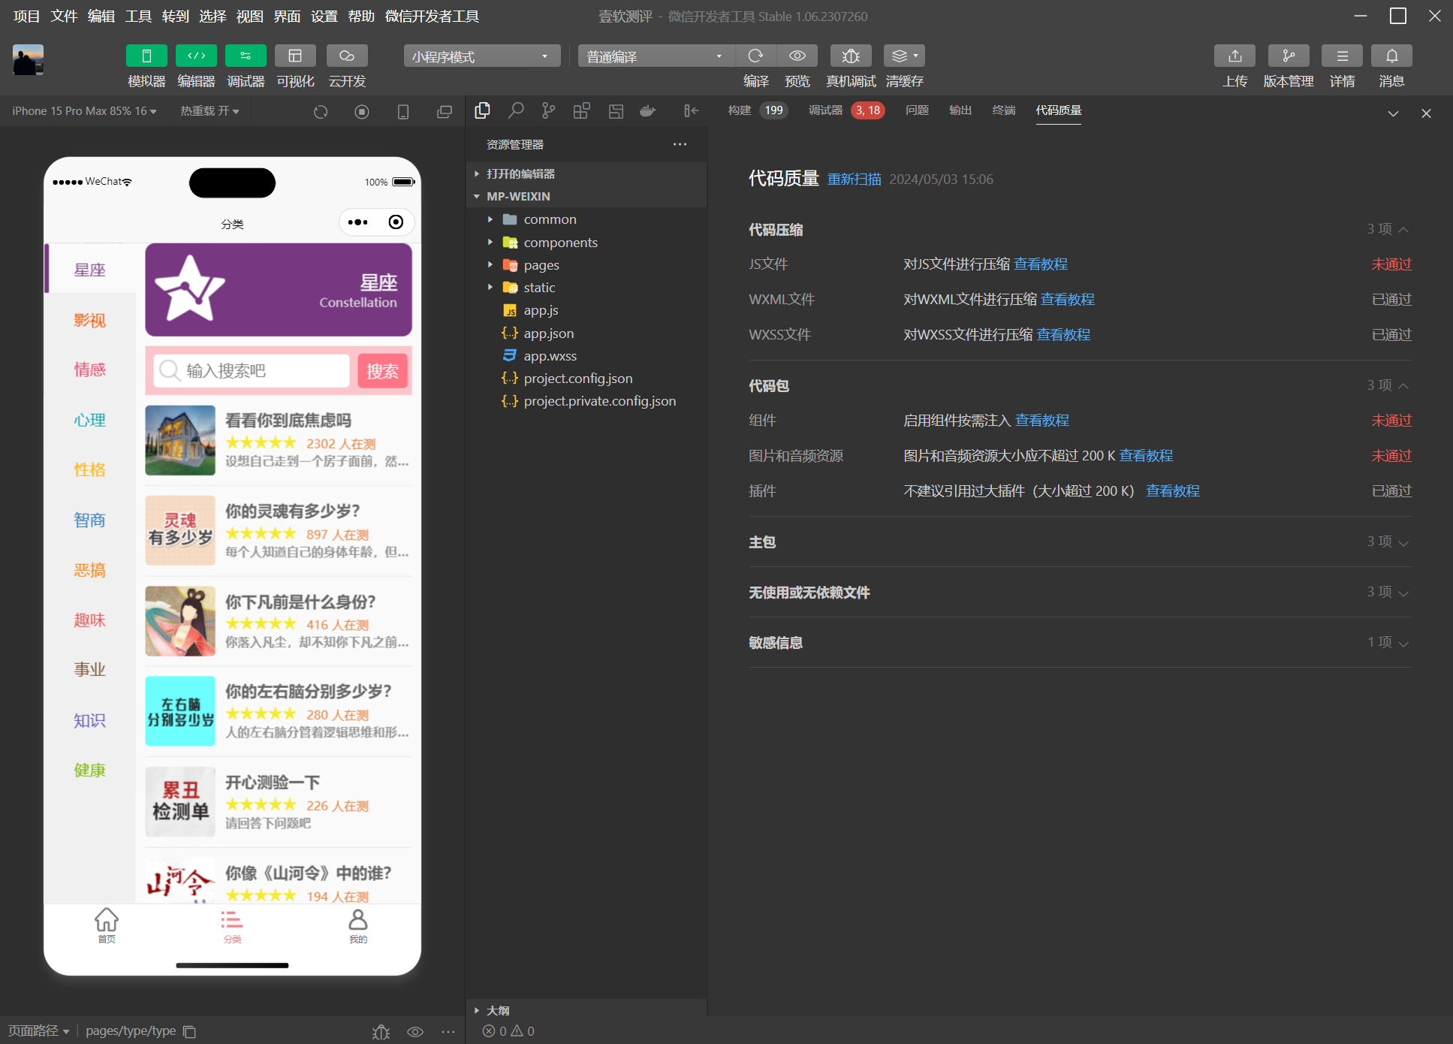Click the 预览 preview icon
The height and width of the screenshot is (1044, 1453).
797,56
